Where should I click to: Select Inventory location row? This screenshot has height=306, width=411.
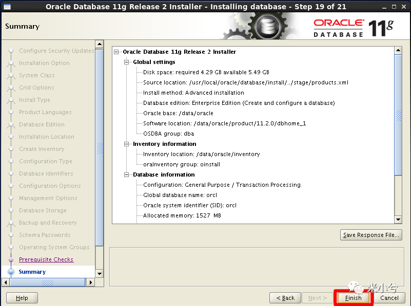tap(201, 154)
